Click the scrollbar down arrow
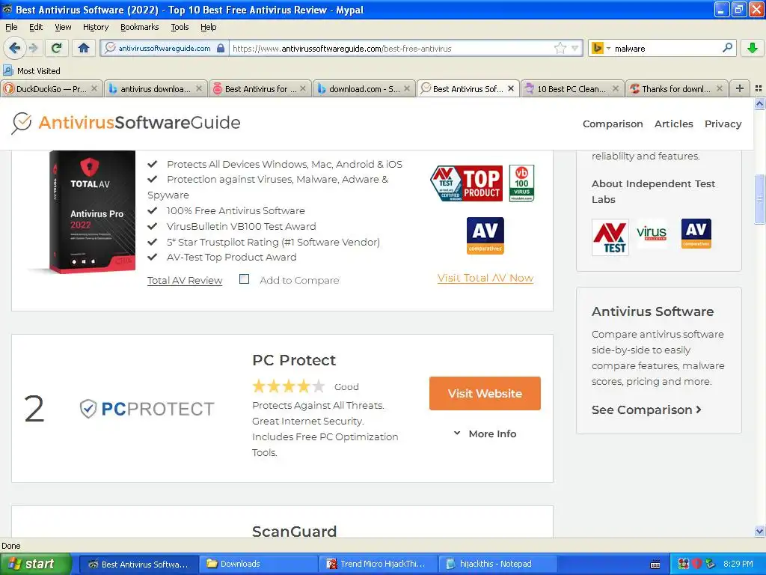The height and width of the screenshot is (575, 766). 759,532
